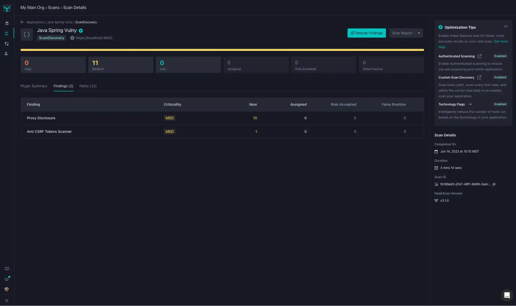Click the Scan Report button
Viewport: 516px width, 306px height.
click(x=402, y=33)
